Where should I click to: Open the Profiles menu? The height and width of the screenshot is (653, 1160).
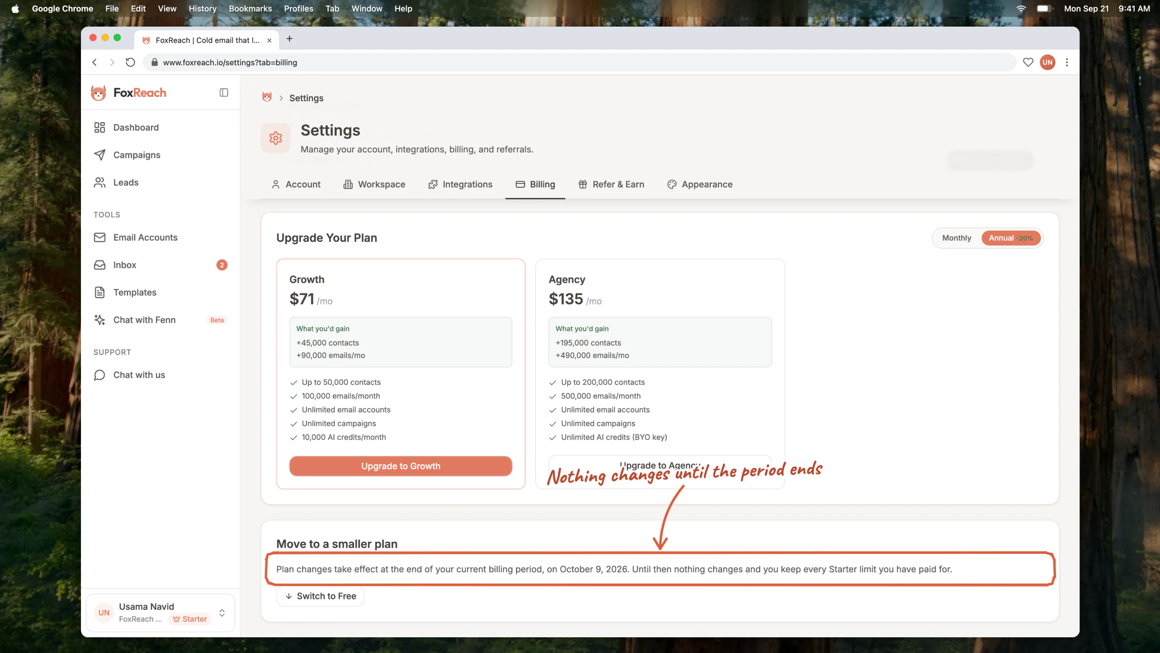tap(298, 8)
